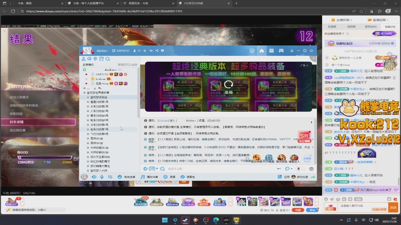Click the share icon in YY header

click(157, 51)
